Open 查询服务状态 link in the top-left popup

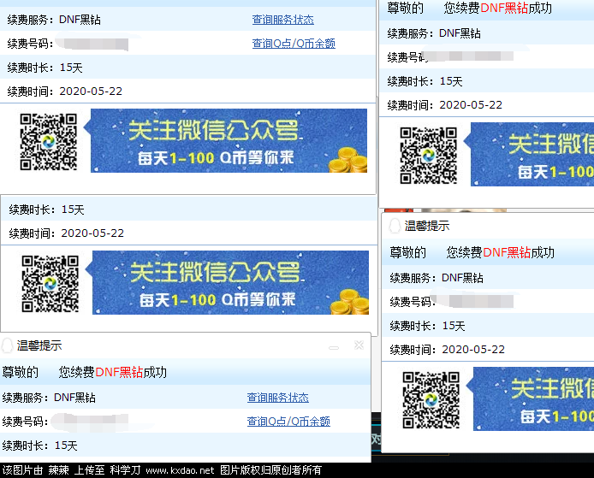coord(283,20)
